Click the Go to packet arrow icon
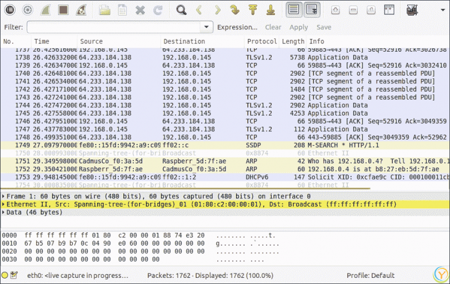Viewport: 450px width, 284px height. click(x=234, y=9)
